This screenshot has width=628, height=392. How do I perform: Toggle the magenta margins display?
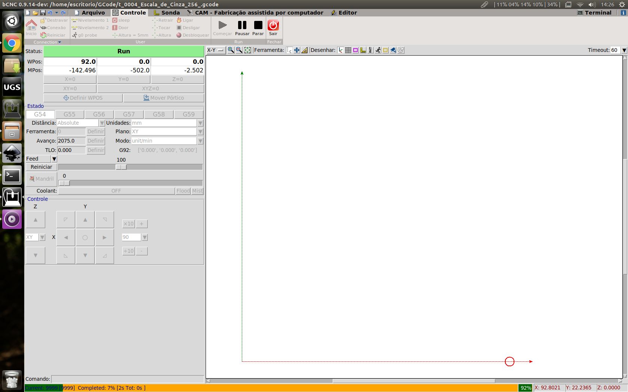click(355, 50)
